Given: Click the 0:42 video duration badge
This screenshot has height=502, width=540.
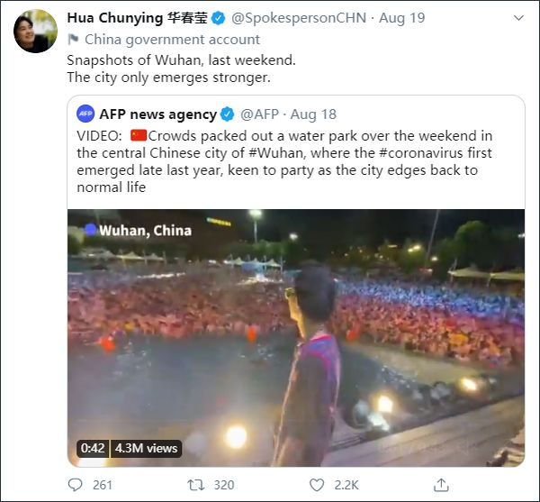Looking at the screenshot, I should tap(92, 448).
